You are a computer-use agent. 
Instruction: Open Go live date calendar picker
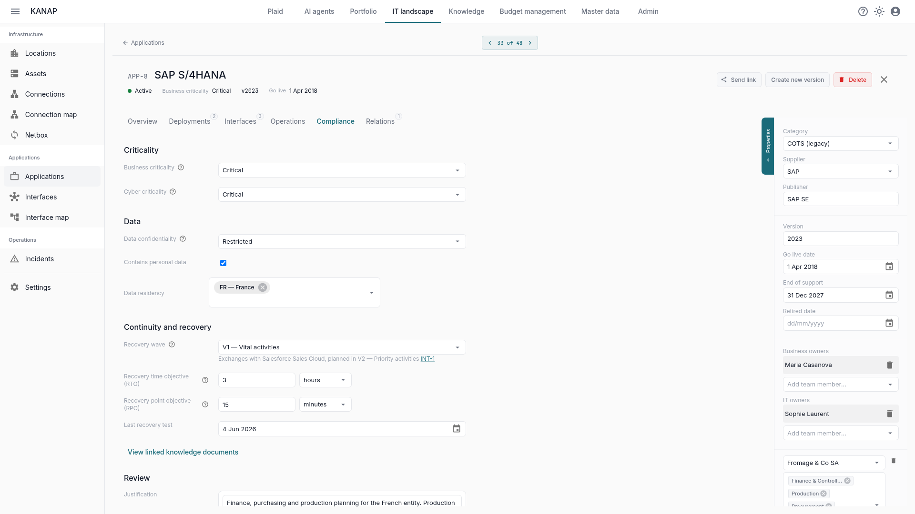click(889, 267)
